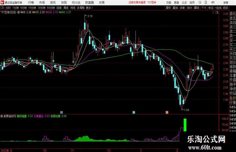The image size is (236, 152).
Task: Click the 返回 back button
Action: [225, 8]
